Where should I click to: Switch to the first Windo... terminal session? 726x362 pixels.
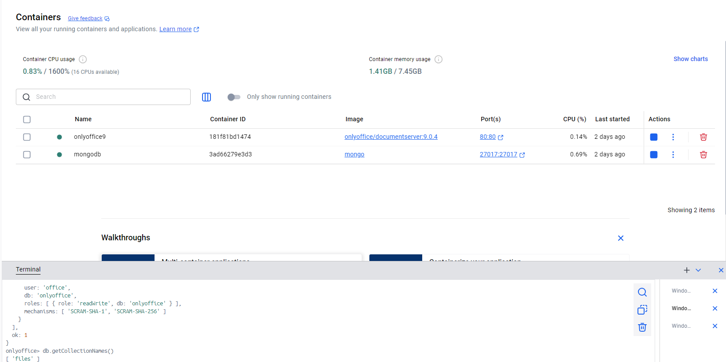point(681,291)
